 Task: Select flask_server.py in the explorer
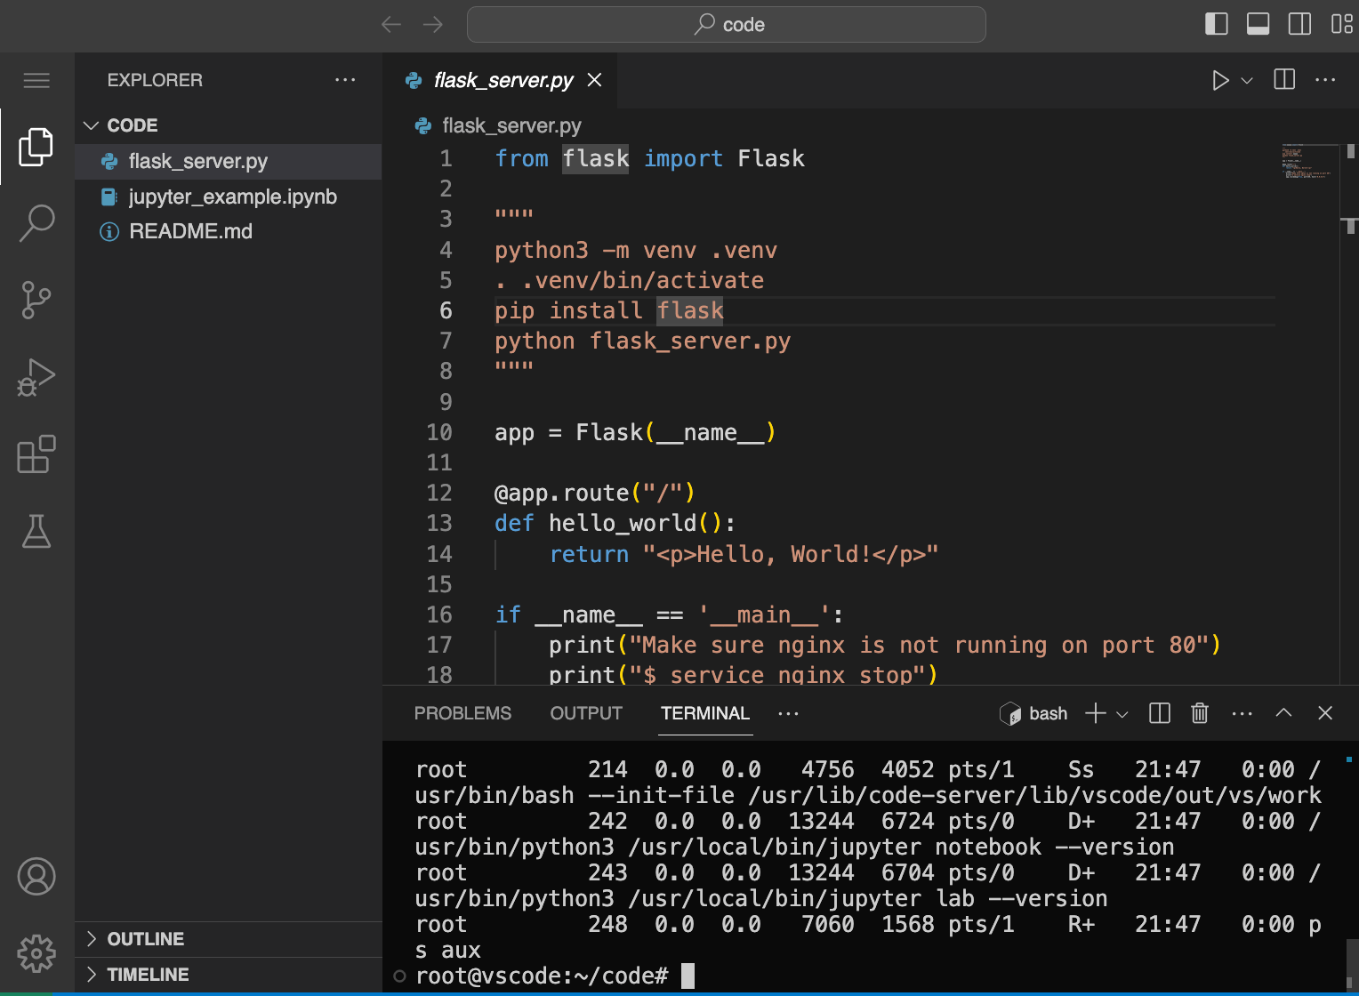click(x=228, y=161)
